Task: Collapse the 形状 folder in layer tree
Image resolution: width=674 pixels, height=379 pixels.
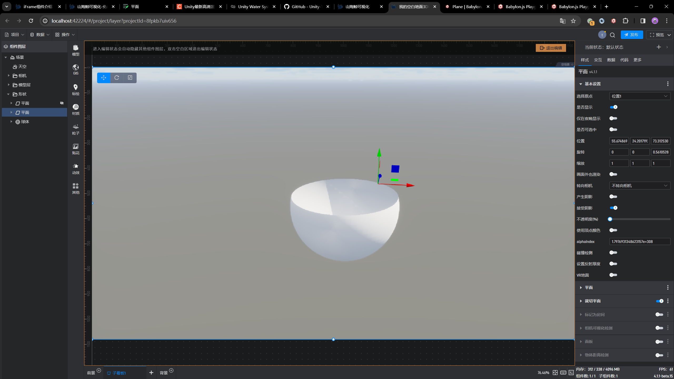Action: click(x=8, y=94)
